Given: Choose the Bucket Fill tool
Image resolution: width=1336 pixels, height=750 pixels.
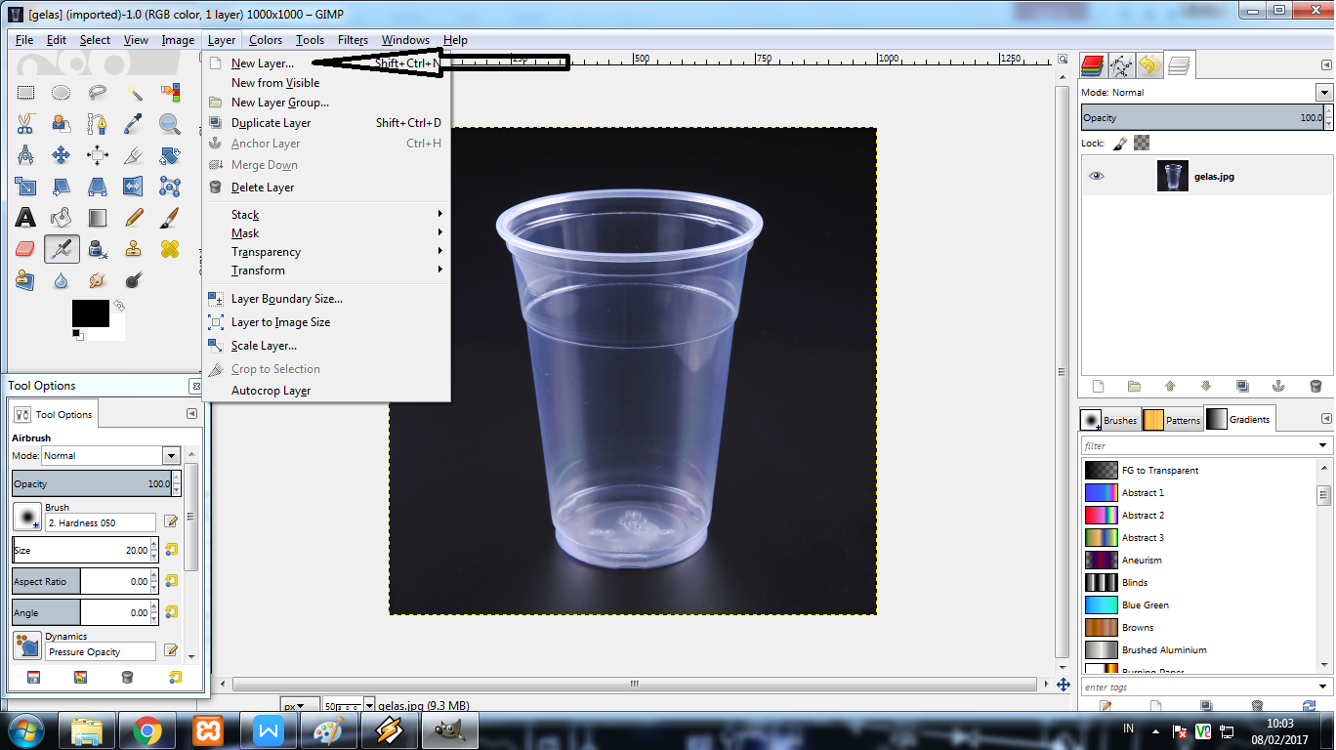Looking at the screenshot, I should 61,218.
